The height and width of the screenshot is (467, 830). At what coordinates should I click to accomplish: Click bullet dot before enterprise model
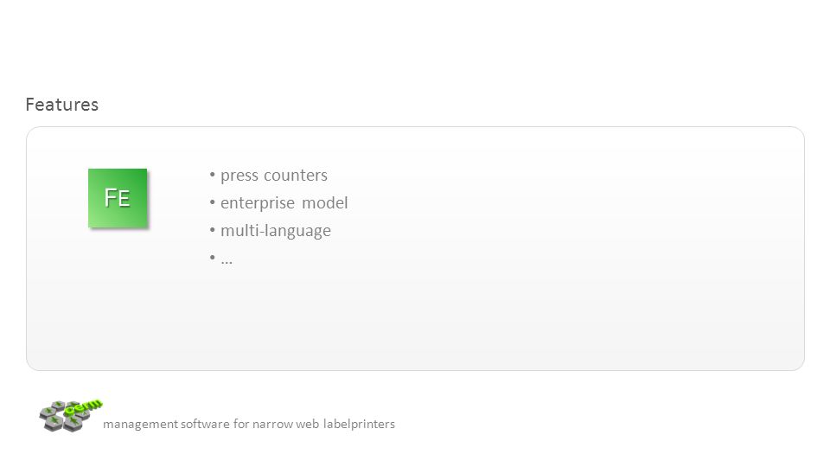213,202
